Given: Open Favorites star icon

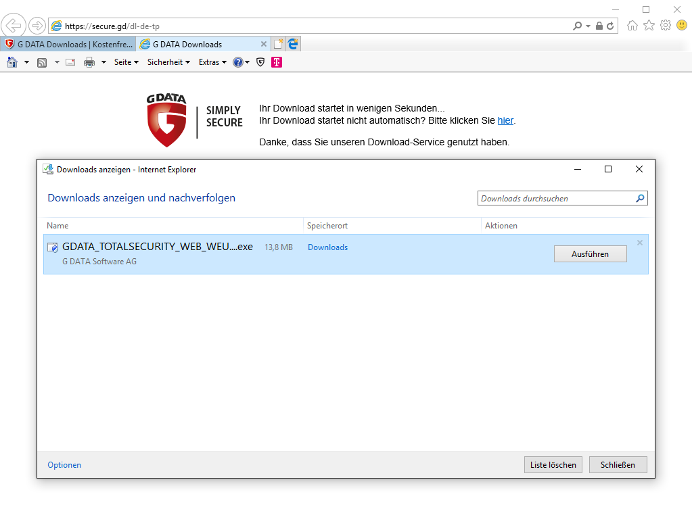Looking at the screenshot, I should point(649,26).
